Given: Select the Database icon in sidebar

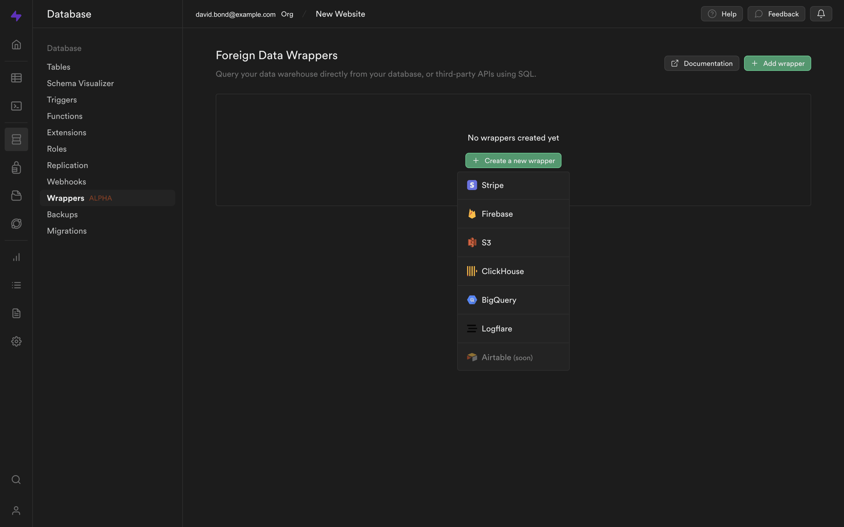Looking at the screenshot, I should tap(16, 139).
